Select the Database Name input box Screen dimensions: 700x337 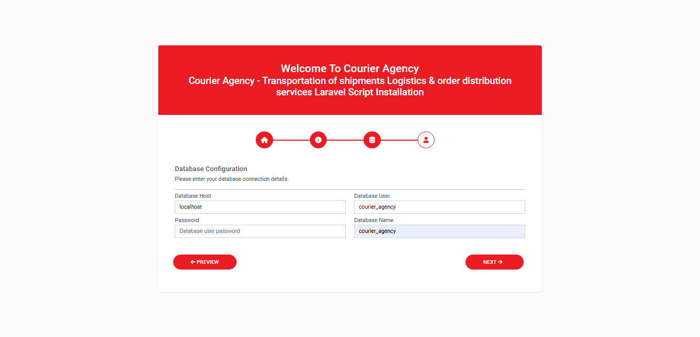(x=439, y=231)
